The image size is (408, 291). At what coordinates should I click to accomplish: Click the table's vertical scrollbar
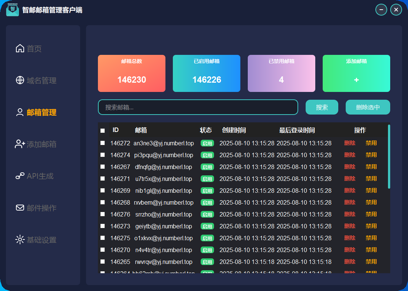(x=389, y=156)
